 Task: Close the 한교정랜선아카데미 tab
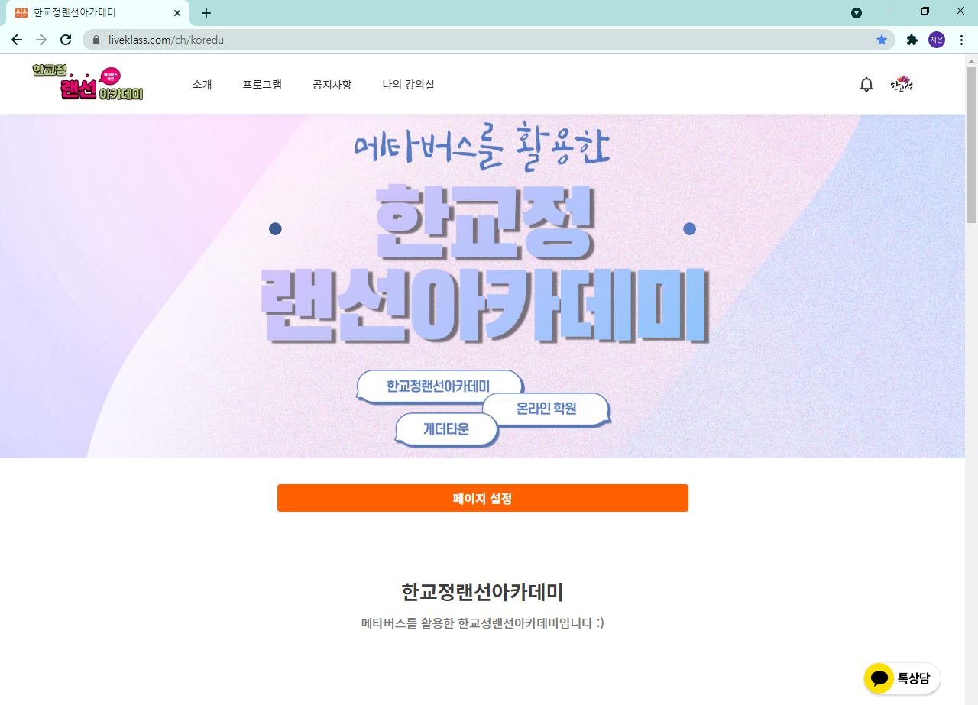pyautogui.click(x=177, y=13)
